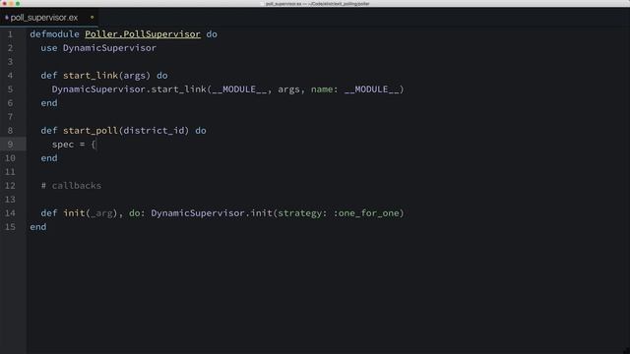
Task: Click the 'name:' keyword on line 5
Action: [324, 89]
